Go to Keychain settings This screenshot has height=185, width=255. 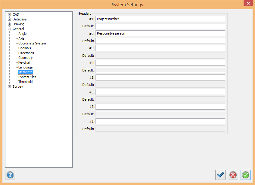pyautogui.click(x=25, y=62)
